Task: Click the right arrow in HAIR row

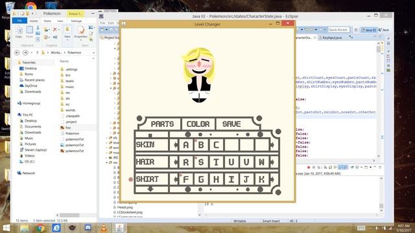Action: pos(272,162)
